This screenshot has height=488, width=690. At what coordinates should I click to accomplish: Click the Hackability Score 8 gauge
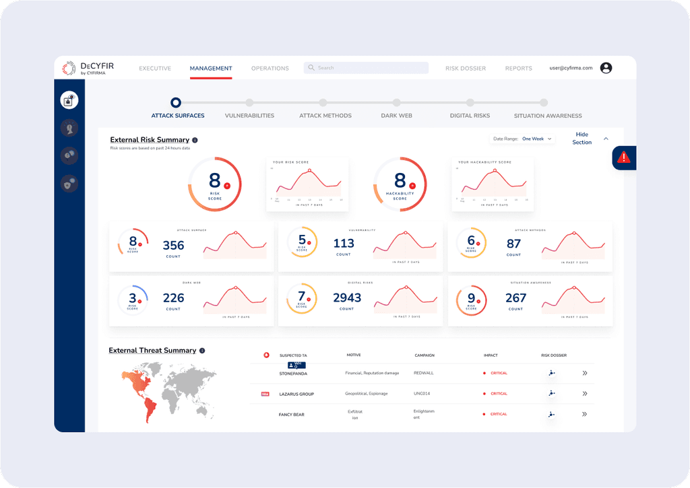click(400, 184)
